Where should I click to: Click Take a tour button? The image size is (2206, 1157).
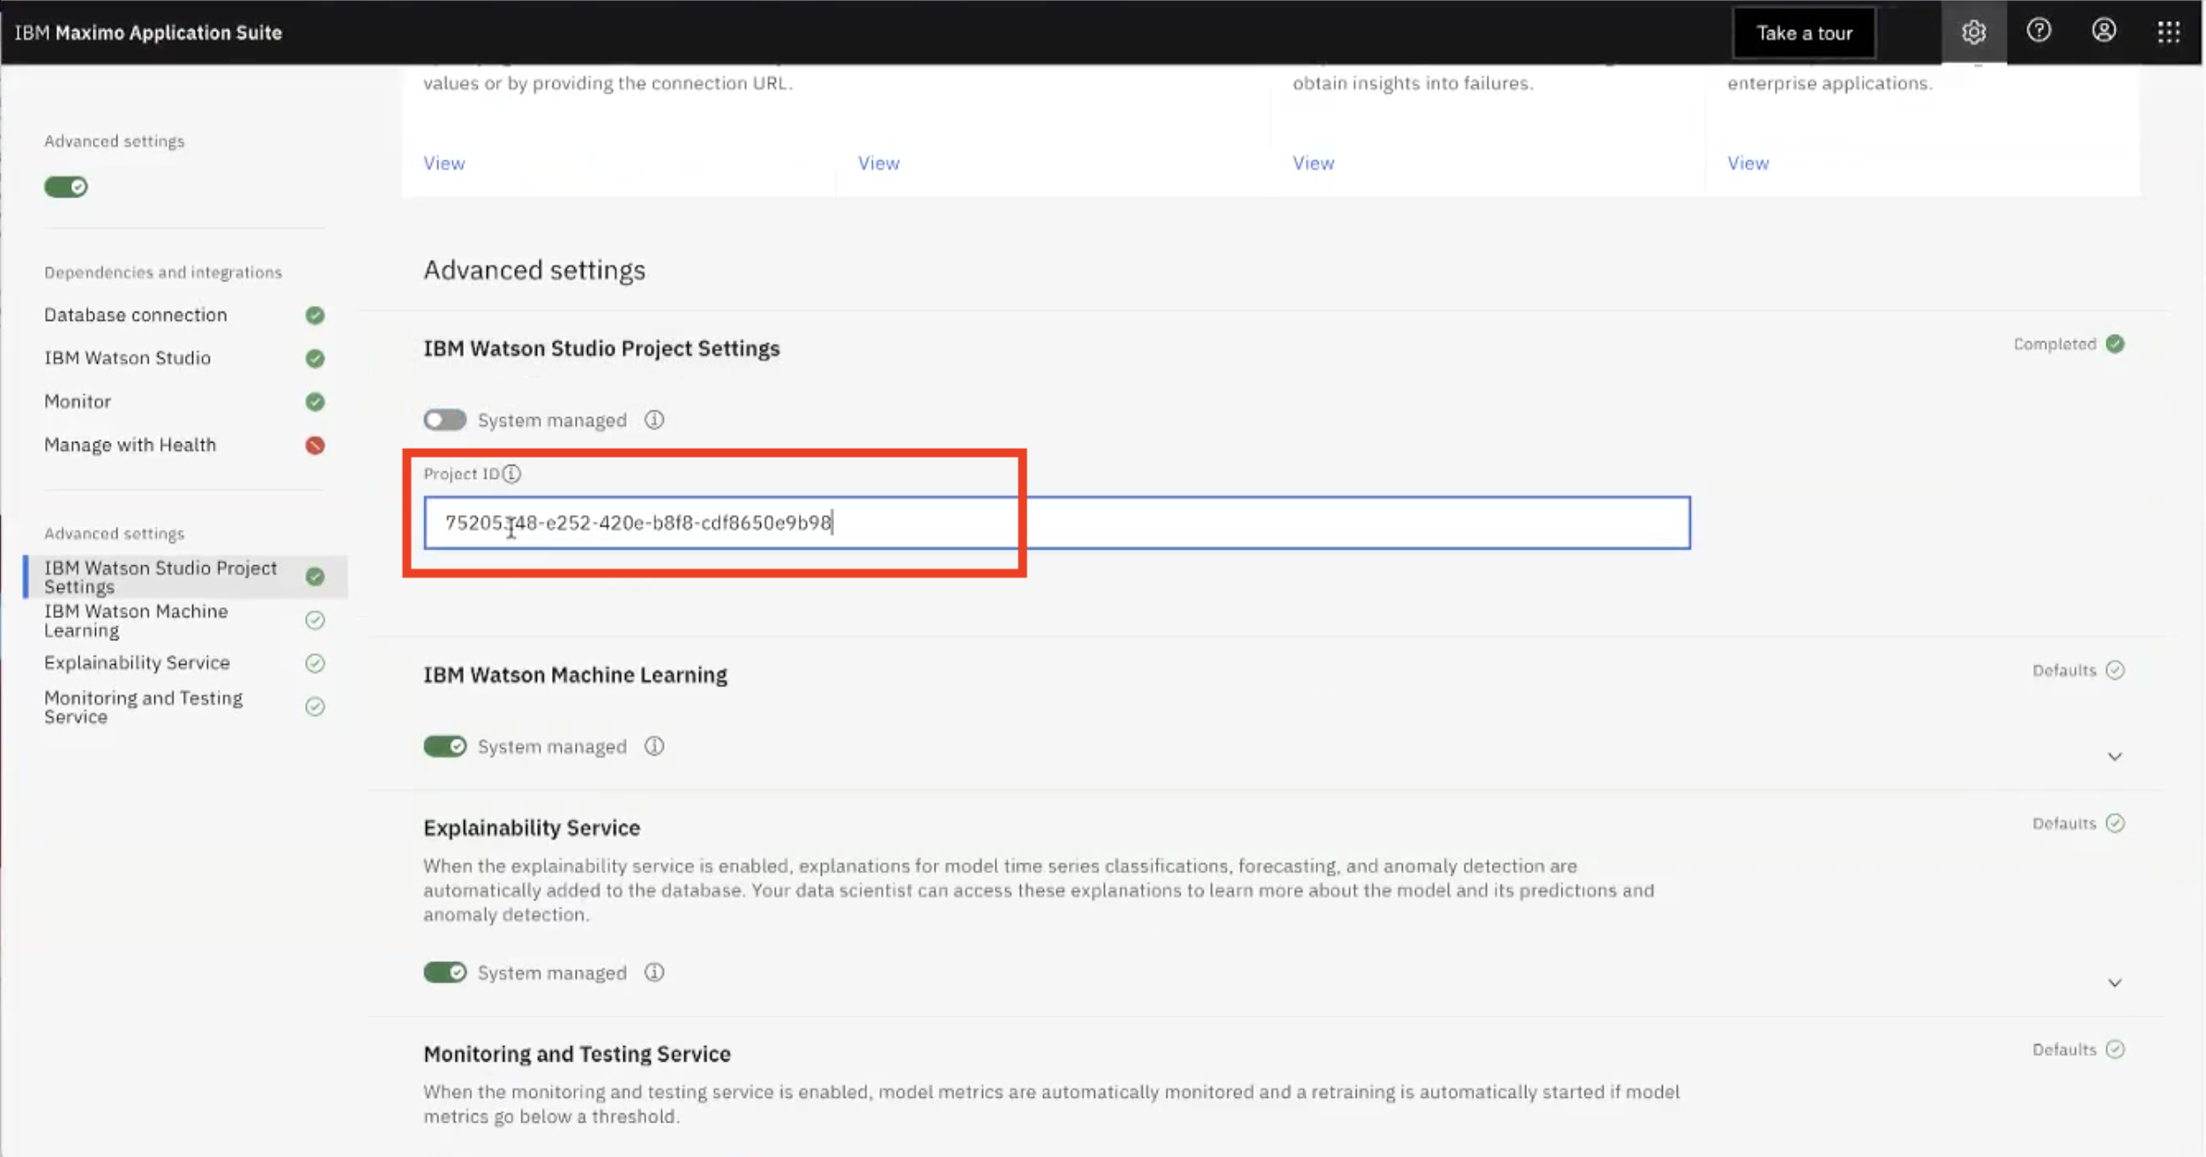pyautogui.click(x=1804, y=33)
